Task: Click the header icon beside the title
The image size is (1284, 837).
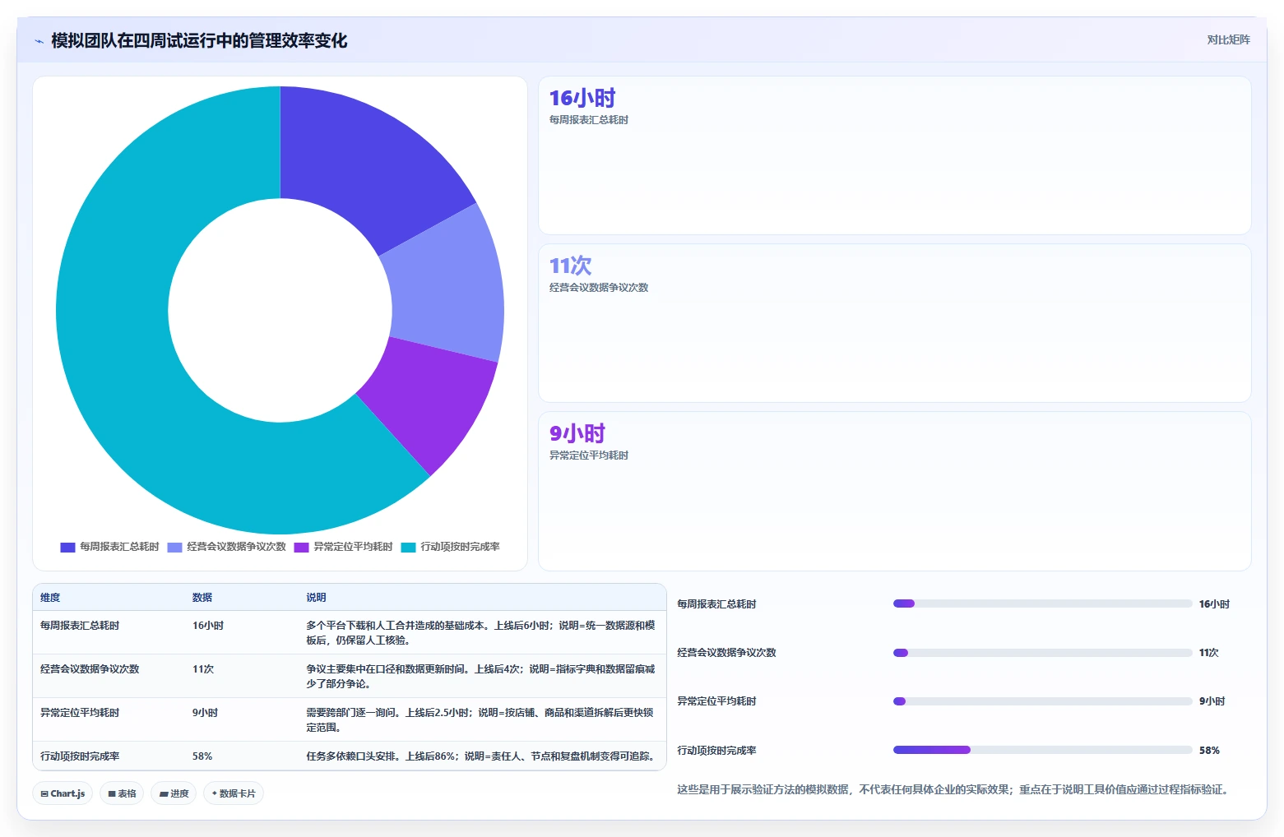Action: click(x=39, y=41)
